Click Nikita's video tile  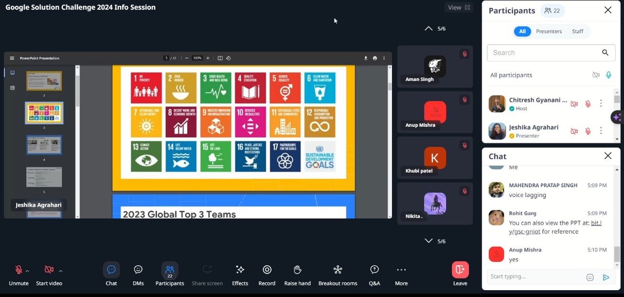435,203
